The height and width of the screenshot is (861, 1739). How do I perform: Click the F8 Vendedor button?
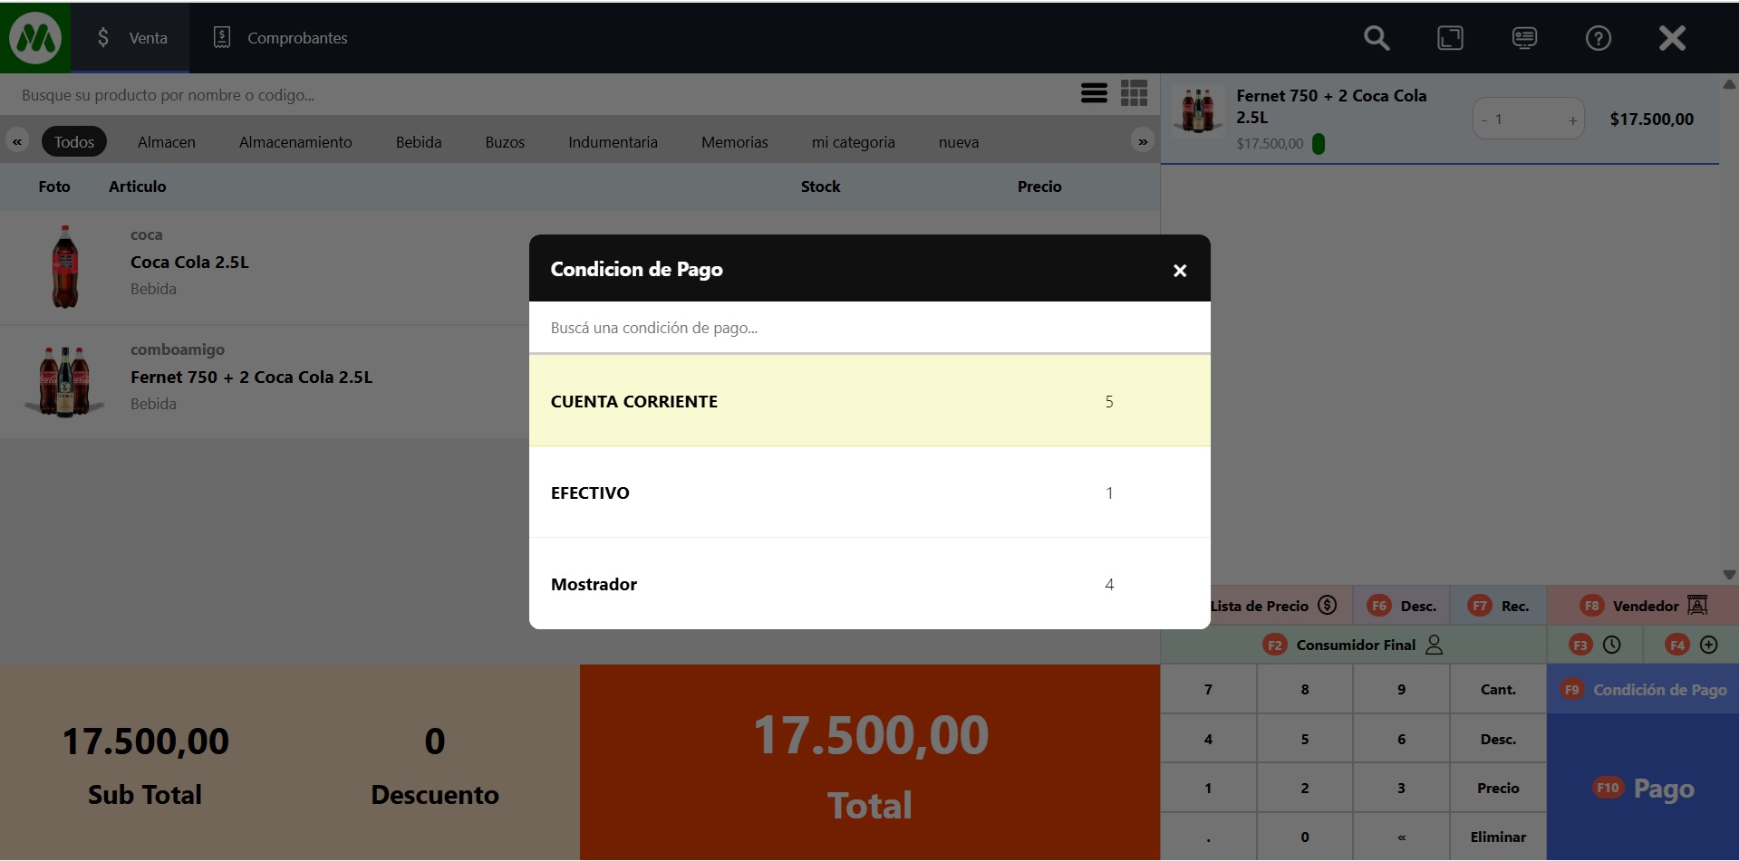pyautogui.click(x=1642, y=606)
